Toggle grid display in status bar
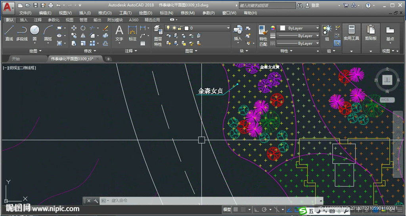 (236, 210)
